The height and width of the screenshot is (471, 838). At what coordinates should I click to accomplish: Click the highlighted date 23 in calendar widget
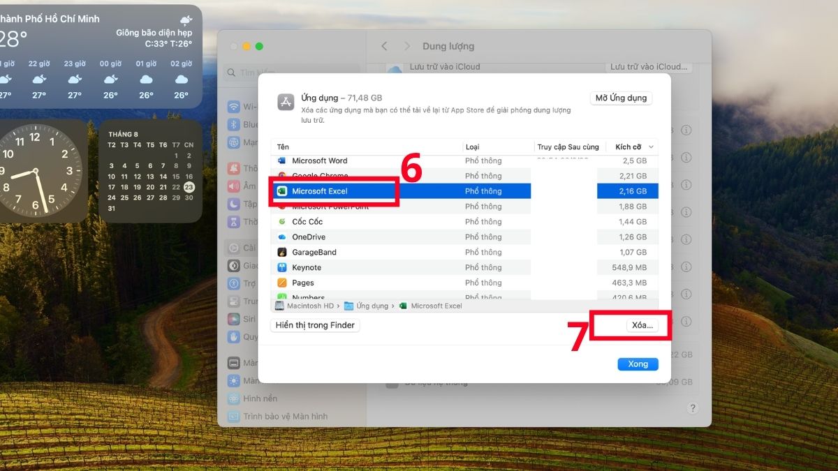(x=189, y=187)
